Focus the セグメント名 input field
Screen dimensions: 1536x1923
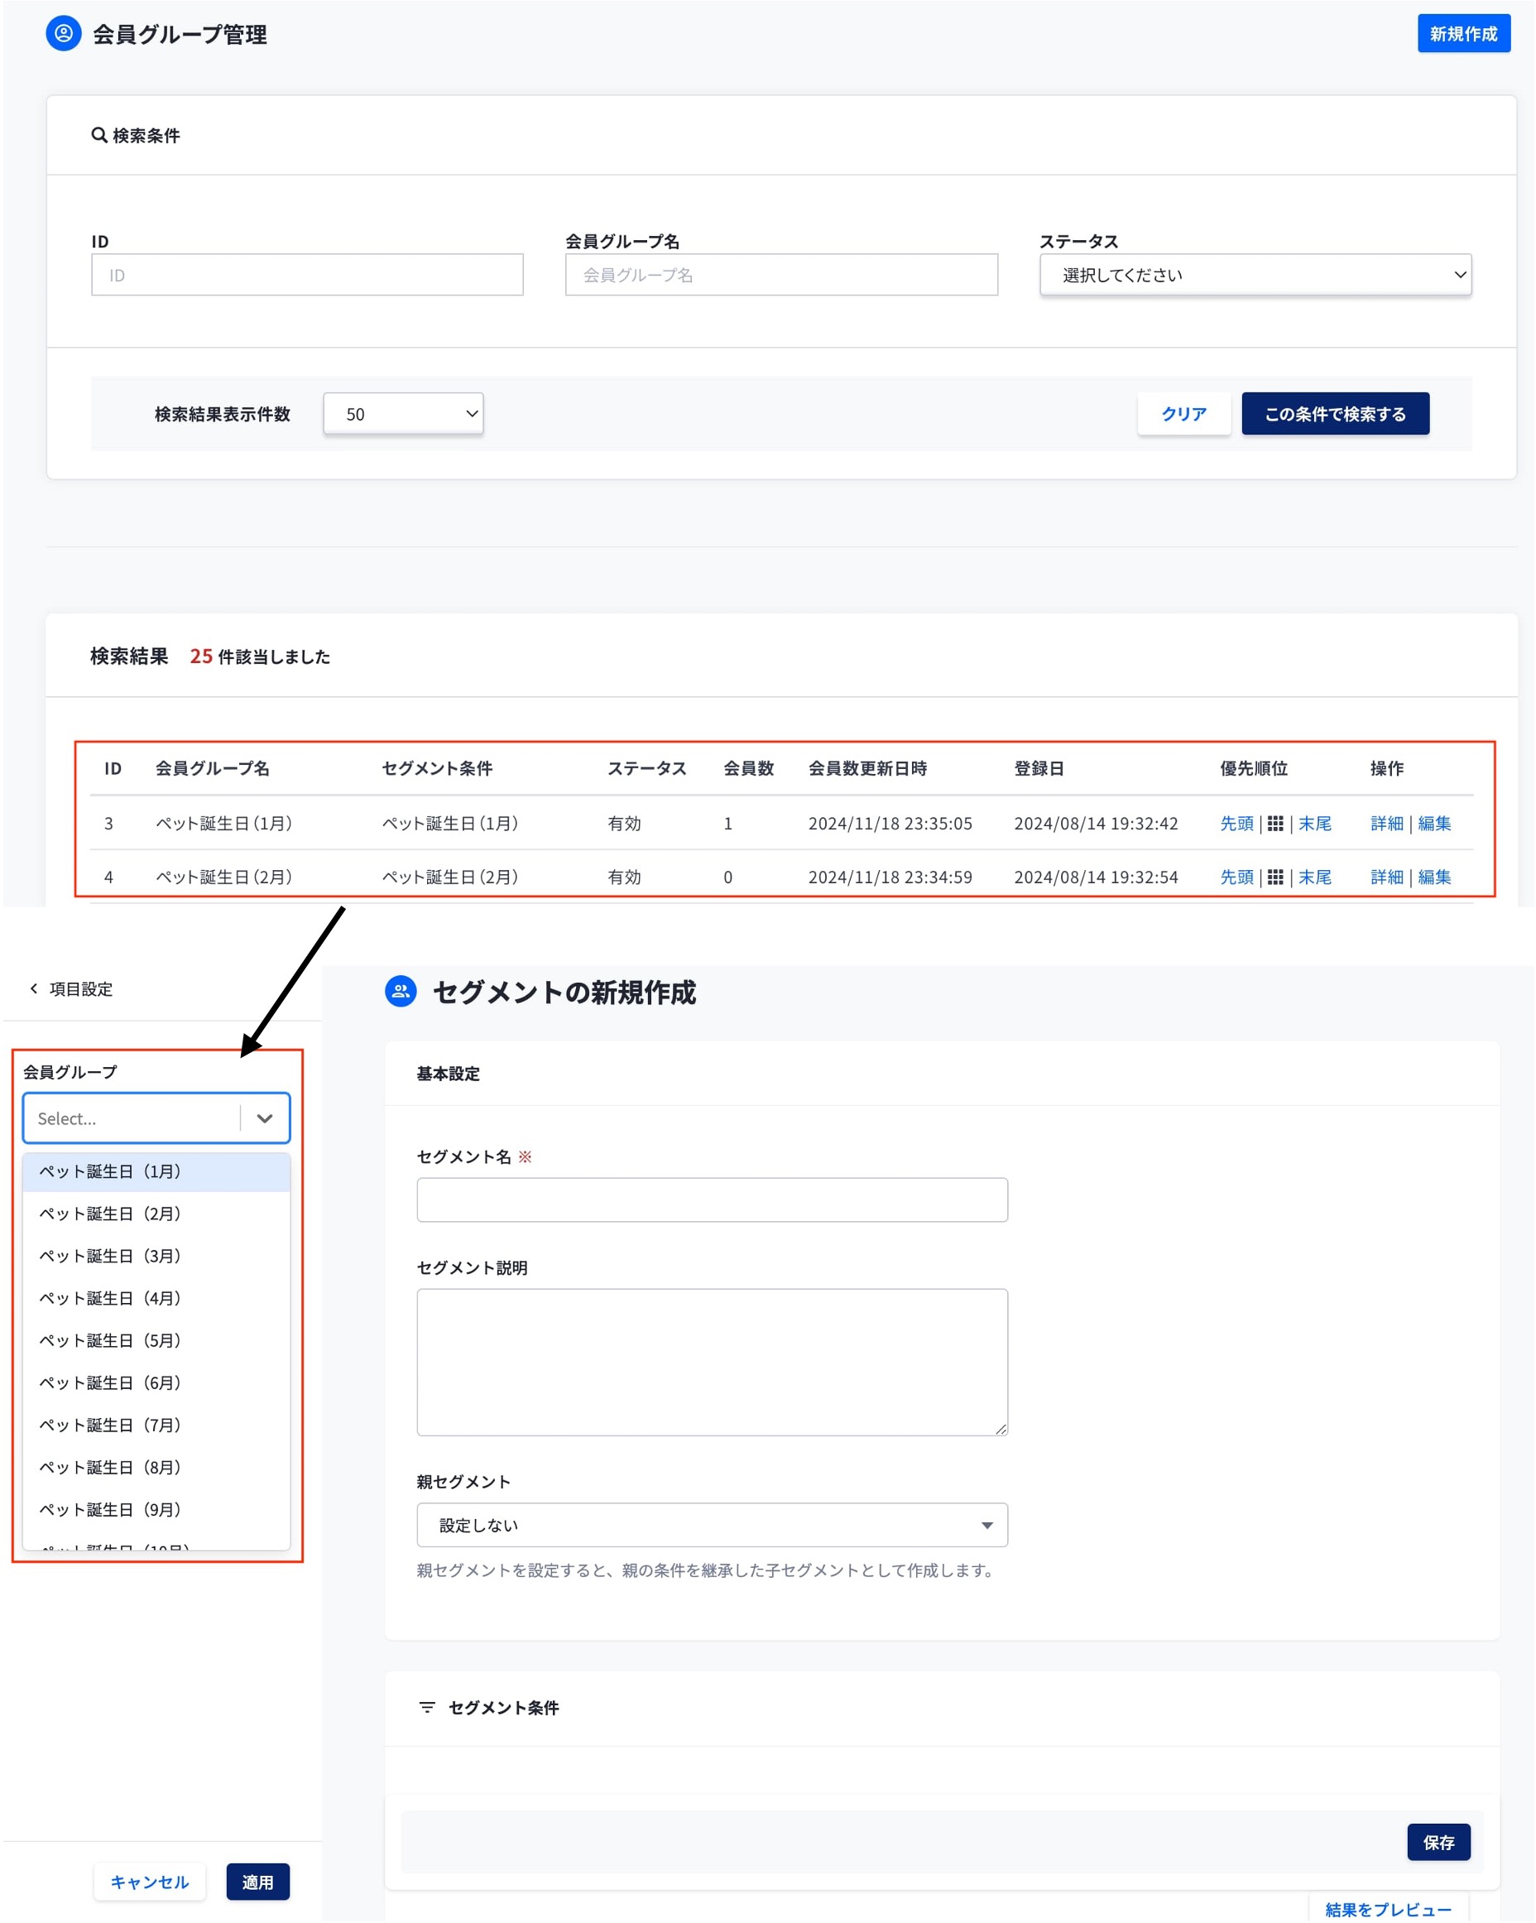pyautogui.click(x=712, y=1199)
